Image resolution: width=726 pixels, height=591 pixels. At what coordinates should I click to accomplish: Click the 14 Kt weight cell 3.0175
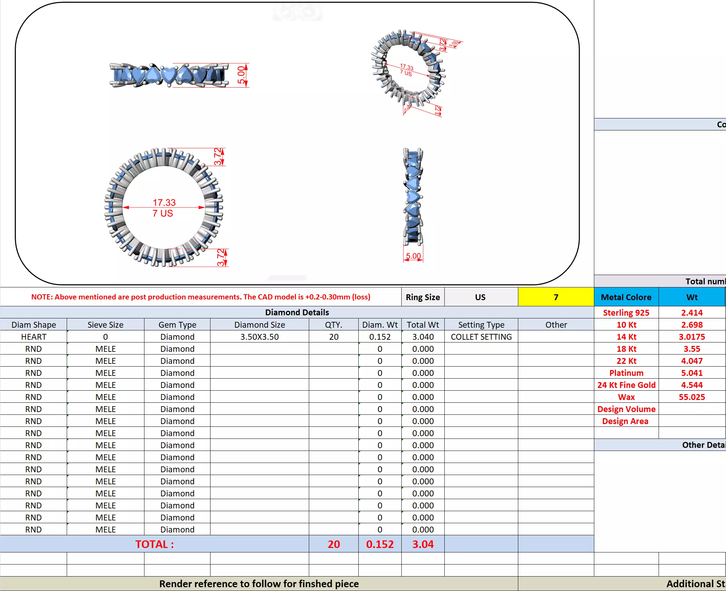pyautogui.click(x=692, y=337)
